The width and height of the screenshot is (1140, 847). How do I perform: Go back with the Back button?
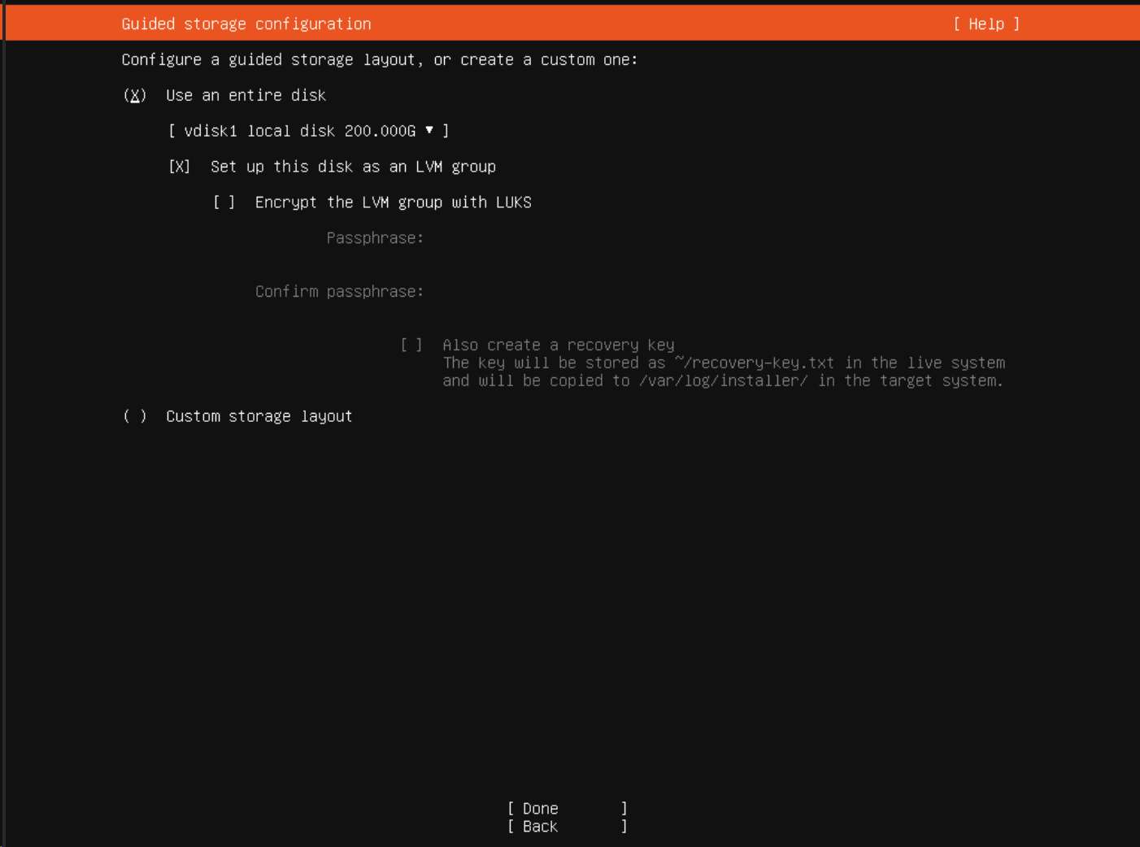pyautogui.click(x=567, y=827)
